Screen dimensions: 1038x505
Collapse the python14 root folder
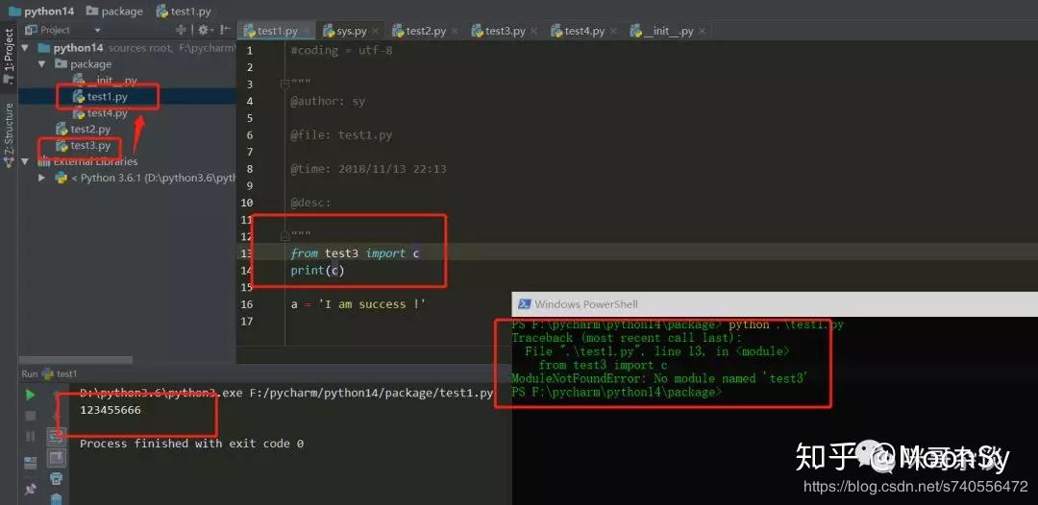point(26,48)
